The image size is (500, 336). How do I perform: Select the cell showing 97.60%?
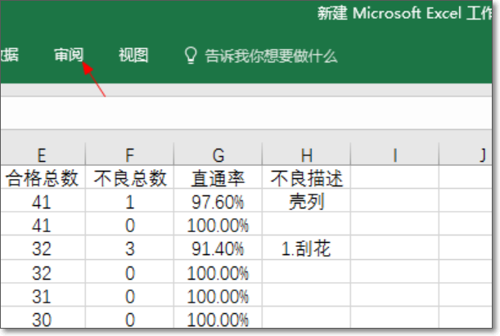coord(218,202)
